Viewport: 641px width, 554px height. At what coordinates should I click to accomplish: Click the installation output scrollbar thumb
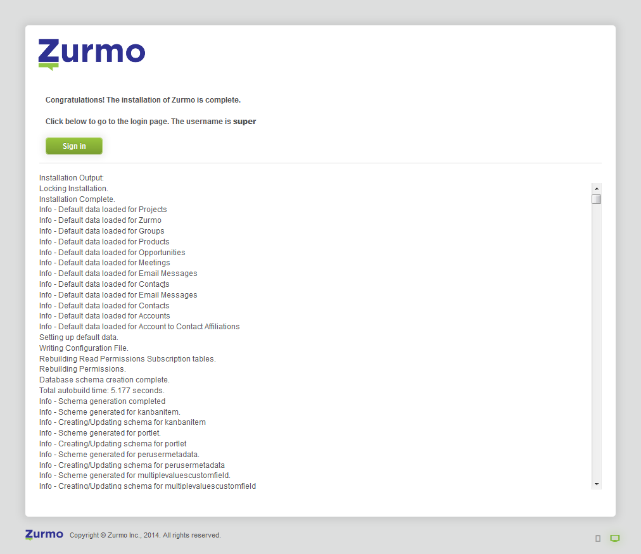pos(596,199)
